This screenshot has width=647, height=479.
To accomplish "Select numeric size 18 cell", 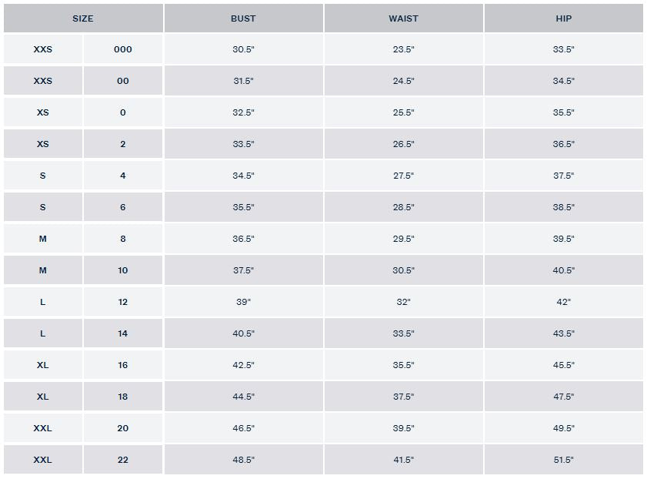I will pyautogui.click(x=123, y=397).
